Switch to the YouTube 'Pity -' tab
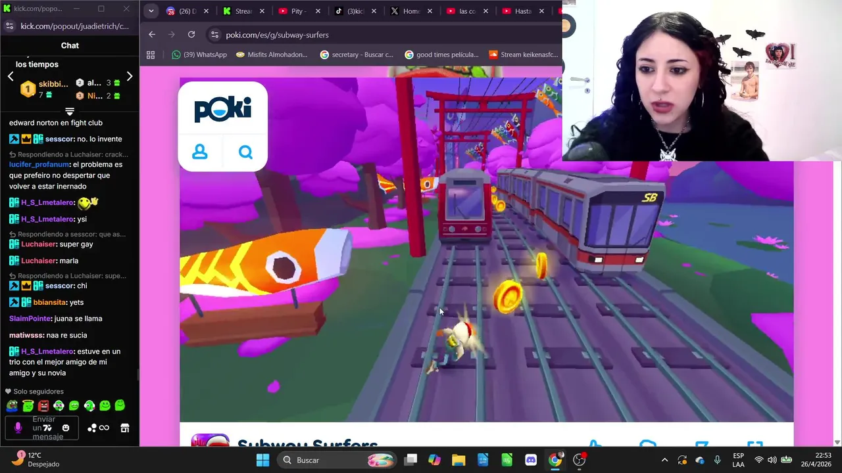This screenshot has height=473, width=842. coord(300,11)
